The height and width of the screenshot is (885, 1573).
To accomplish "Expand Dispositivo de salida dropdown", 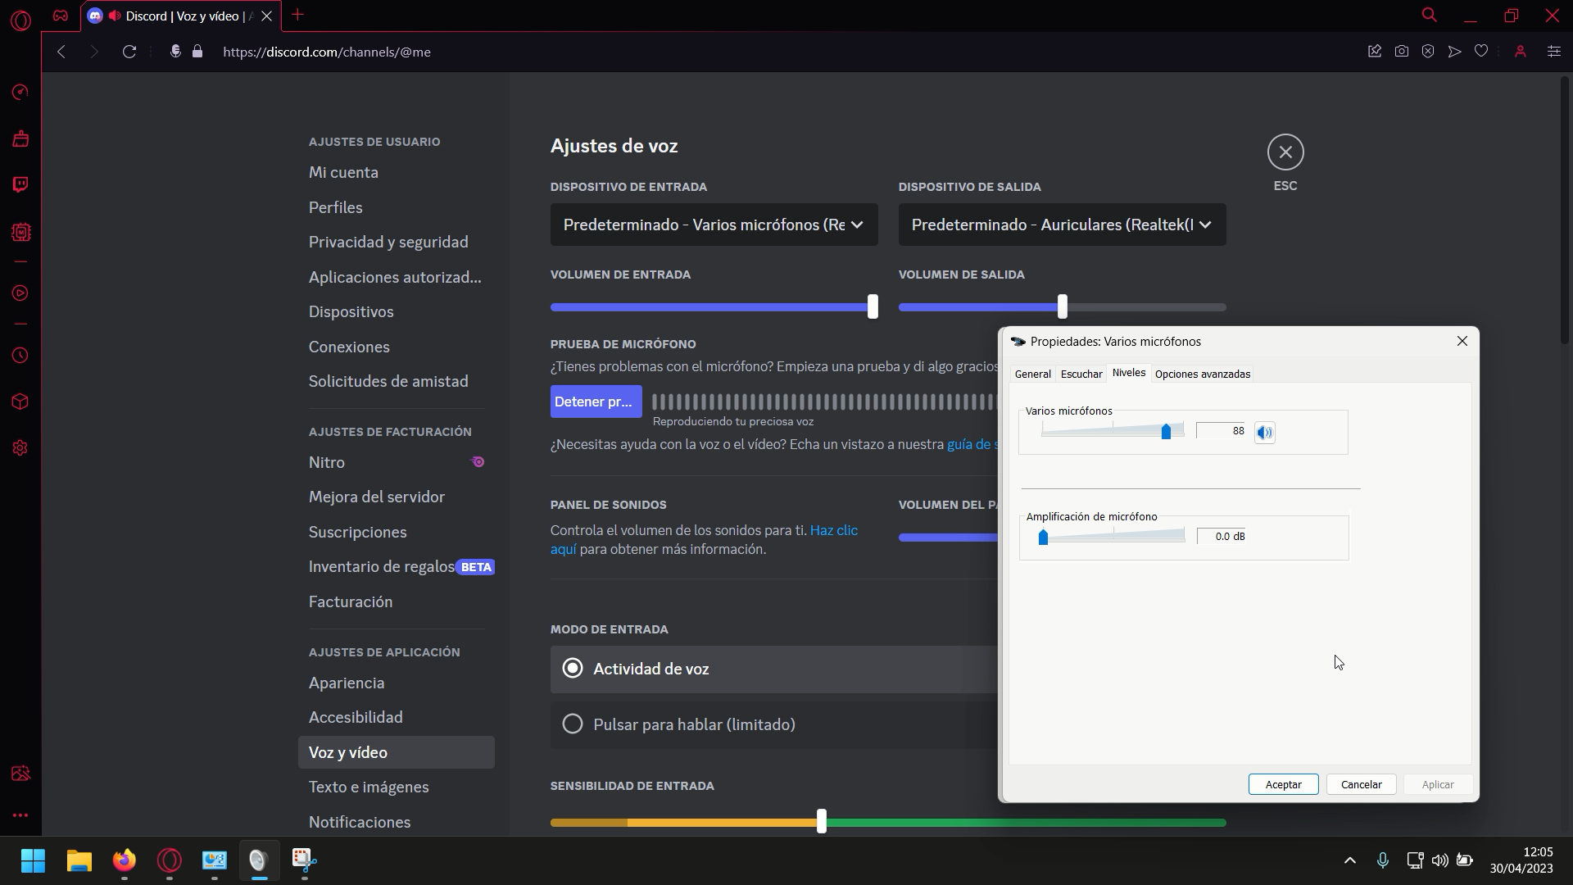I will pyautogui.click(x=1062, y=225).
